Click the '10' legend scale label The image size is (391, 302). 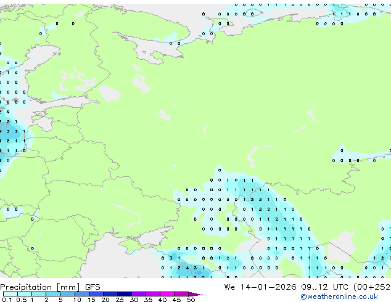pyautogui.click(x=77, y=300)
